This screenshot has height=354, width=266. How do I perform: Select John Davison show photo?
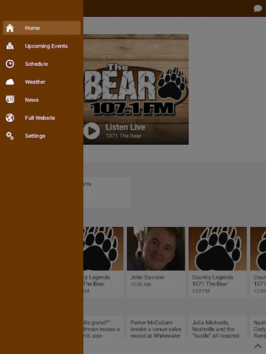pyautogui.click(x=156, y=249)
